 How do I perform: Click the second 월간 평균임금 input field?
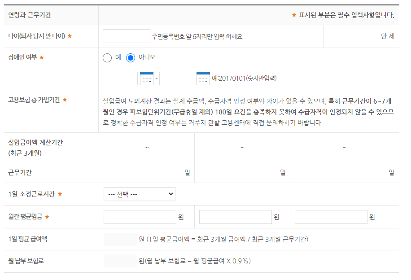coord(236,217)
